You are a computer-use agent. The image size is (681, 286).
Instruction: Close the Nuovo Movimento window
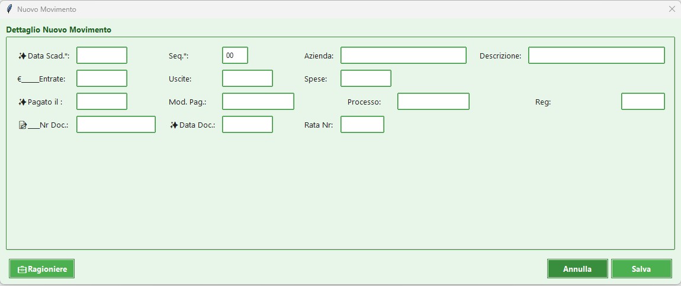tap(672, 9)
